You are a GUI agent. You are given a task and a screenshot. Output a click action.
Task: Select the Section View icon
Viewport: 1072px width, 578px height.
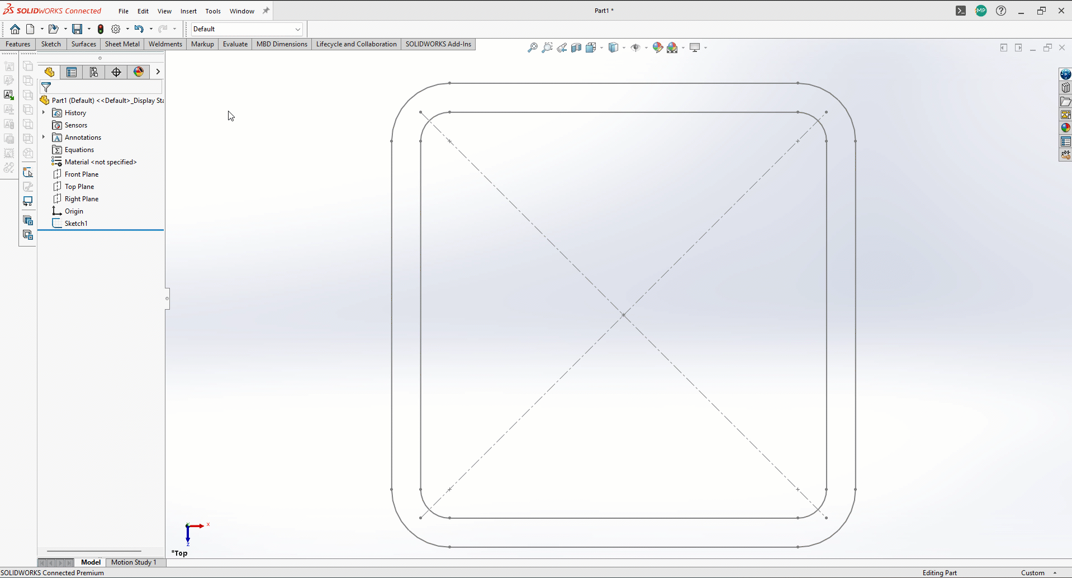coord(576,48)
